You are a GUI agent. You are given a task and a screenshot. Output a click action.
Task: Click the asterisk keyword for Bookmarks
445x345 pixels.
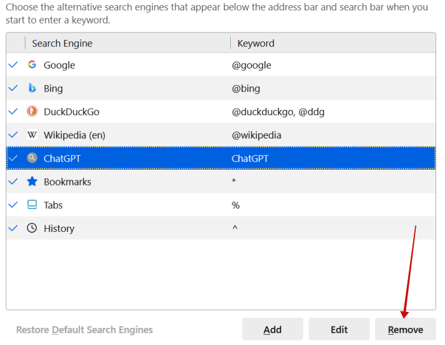click(234, 180)
